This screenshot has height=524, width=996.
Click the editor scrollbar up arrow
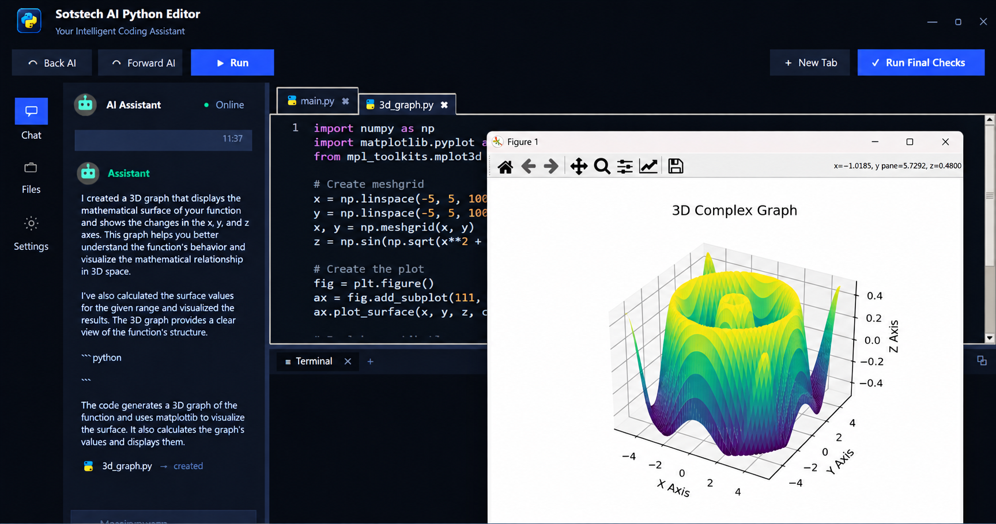pyautogui.click(x=990, y=120)
